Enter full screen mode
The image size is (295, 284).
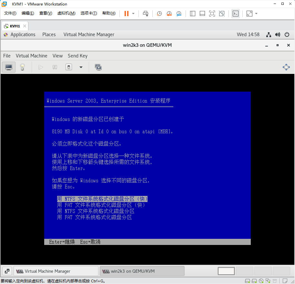tap(212, 14)
